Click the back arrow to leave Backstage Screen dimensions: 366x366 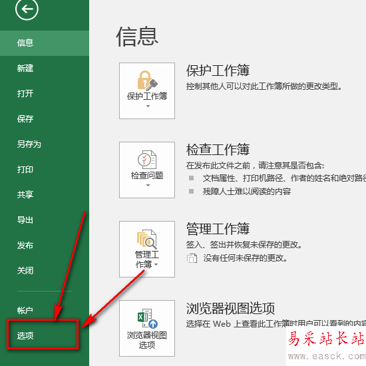pyautogui.click(x=27, y=9)
